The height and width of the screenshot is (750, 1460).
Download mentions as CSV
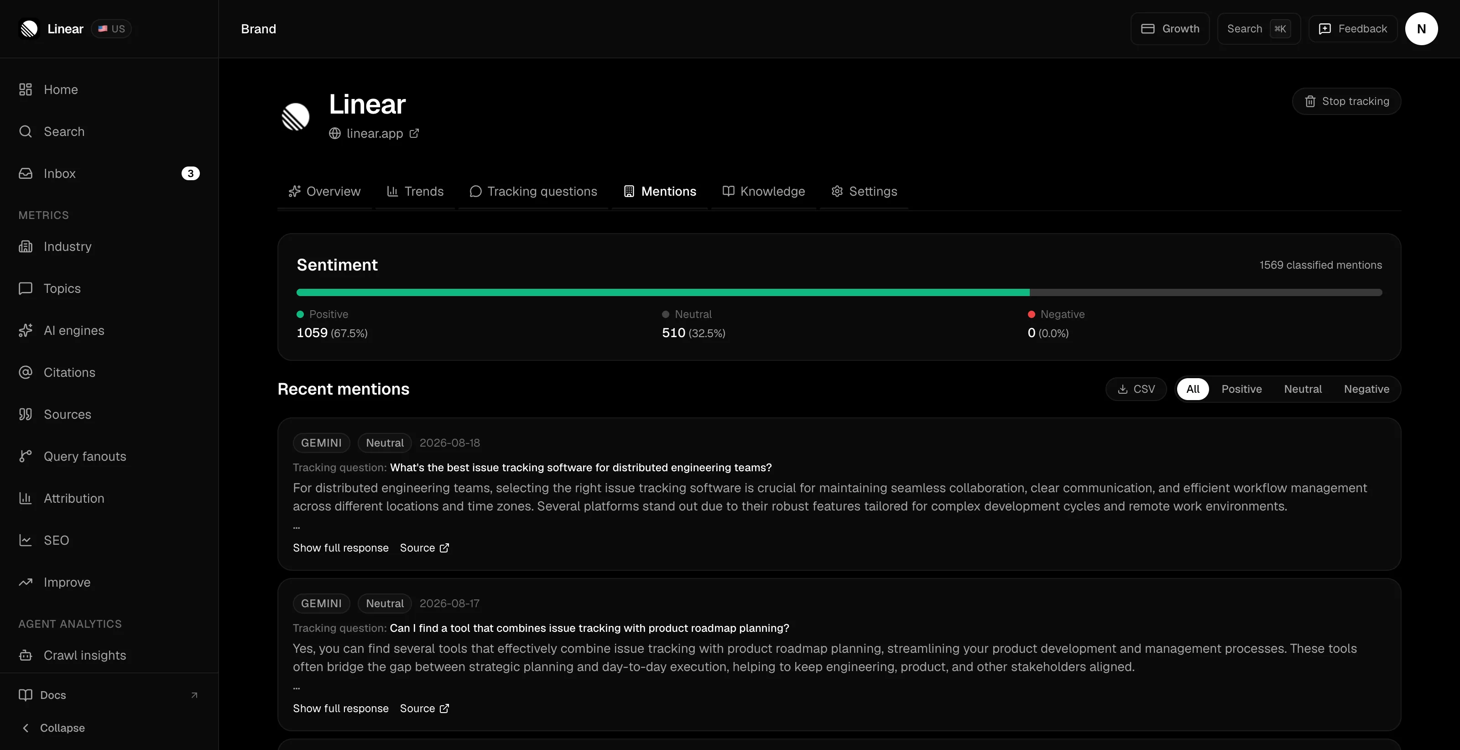(x=1136, y=389)
